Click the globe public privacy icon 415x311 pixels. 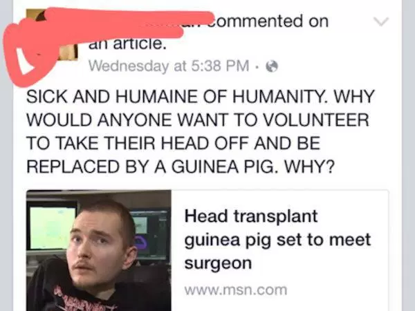pyautogui.click(x=272, y=66)
